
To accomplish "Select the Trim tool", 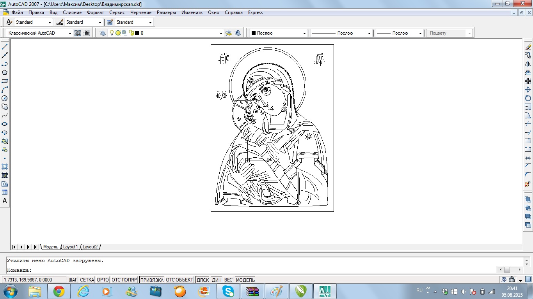I will 528,124.
